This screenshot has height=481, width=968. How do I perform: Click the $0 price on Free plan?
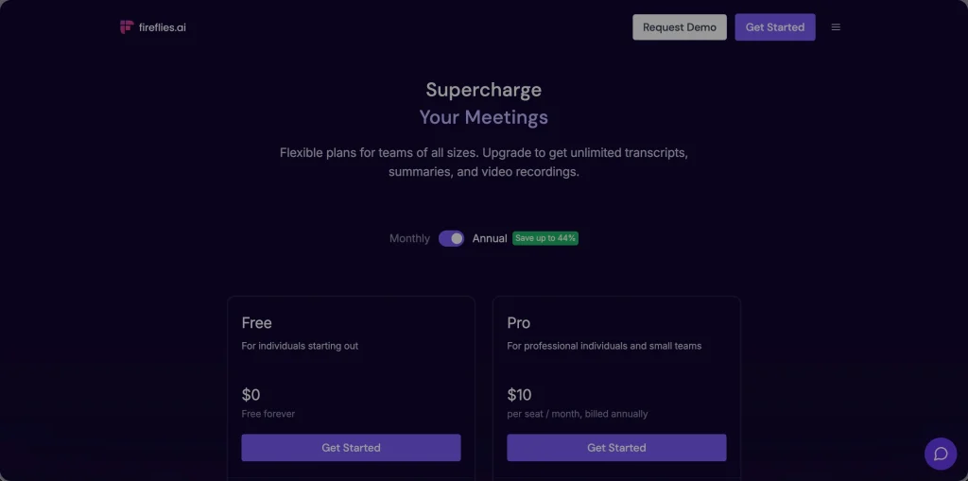click(x=251, y=395)
